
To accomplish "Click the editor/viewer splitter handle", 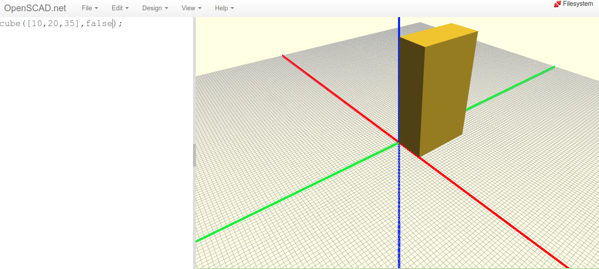I will pyautogui.click(x=194, y=155).
